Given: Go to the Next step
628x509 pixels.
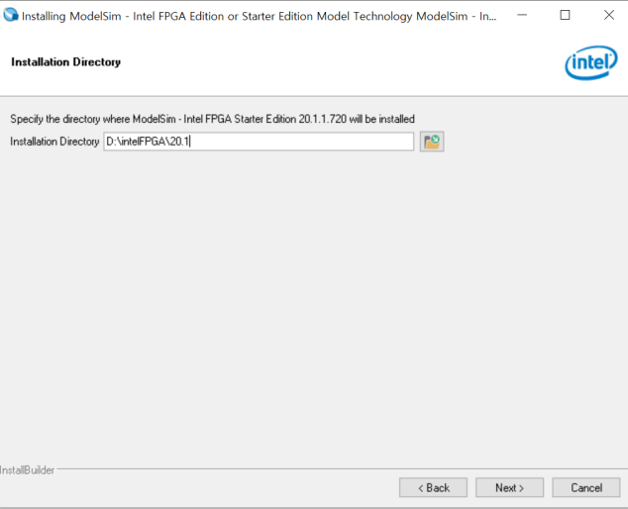Looking at the screenshot, I should 509,487.
